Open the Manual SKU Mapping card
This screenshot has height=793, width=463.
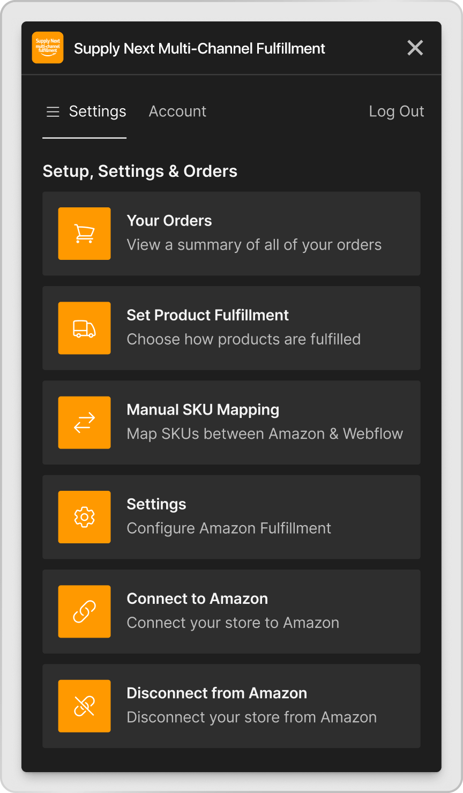pyautogui.click(x=231, y=423)
